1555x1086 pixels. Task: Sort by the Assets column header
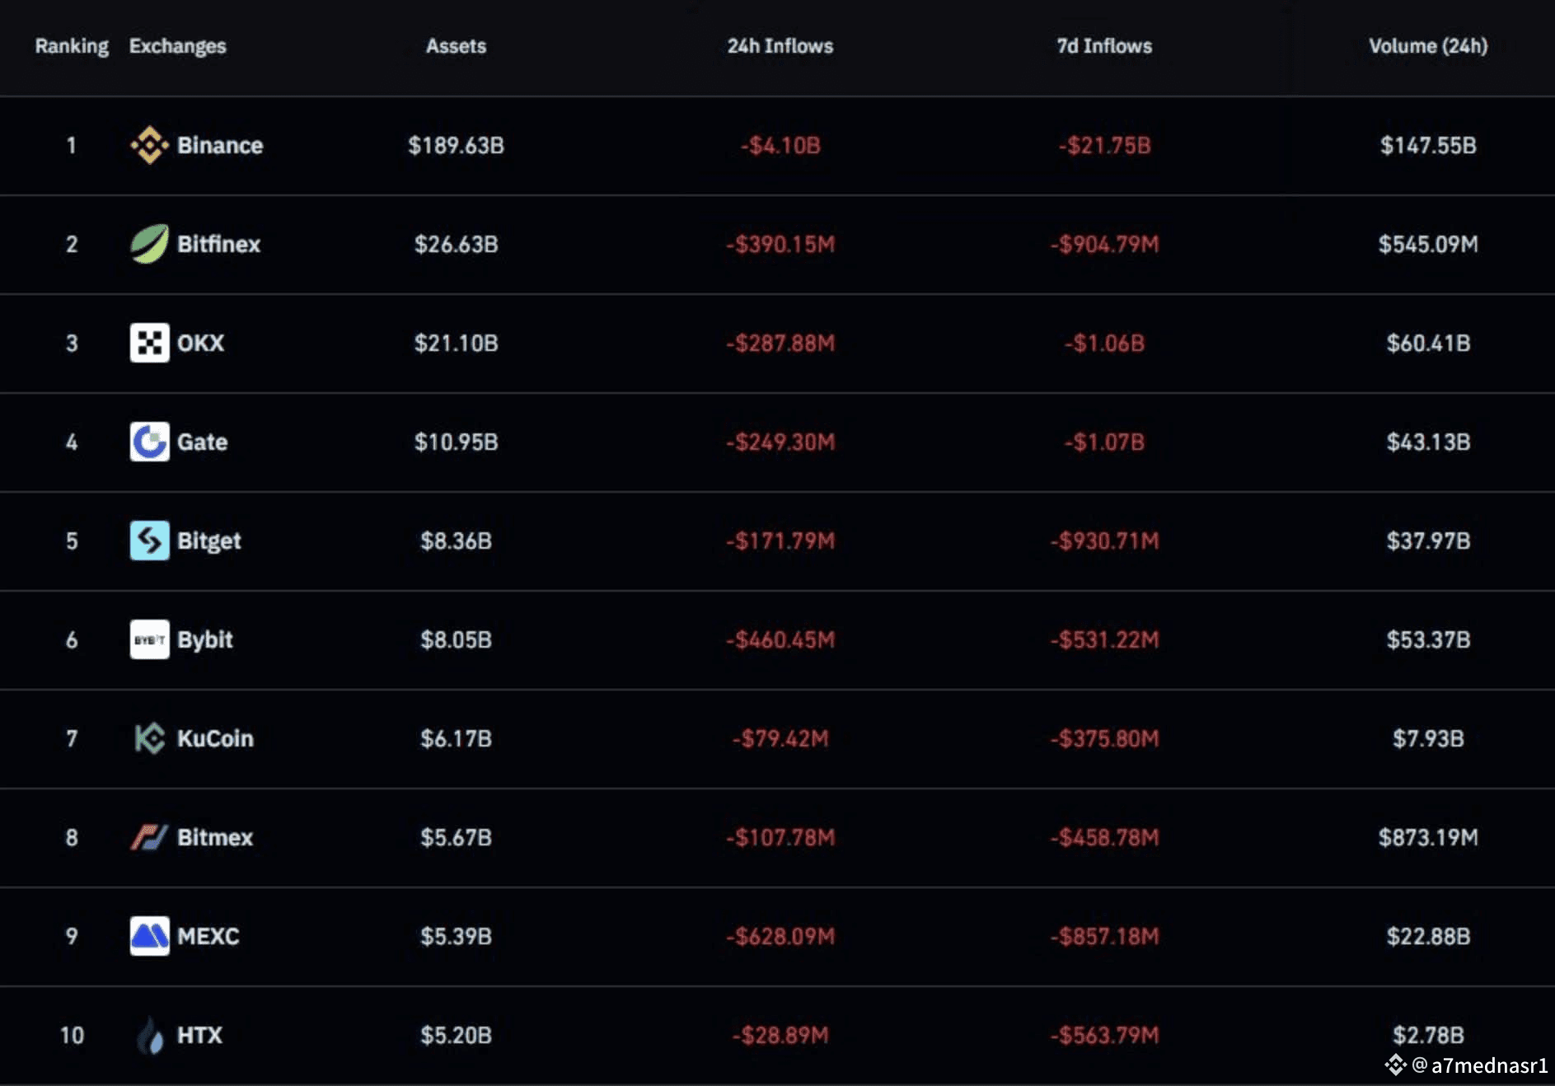[x=456, y=46]
